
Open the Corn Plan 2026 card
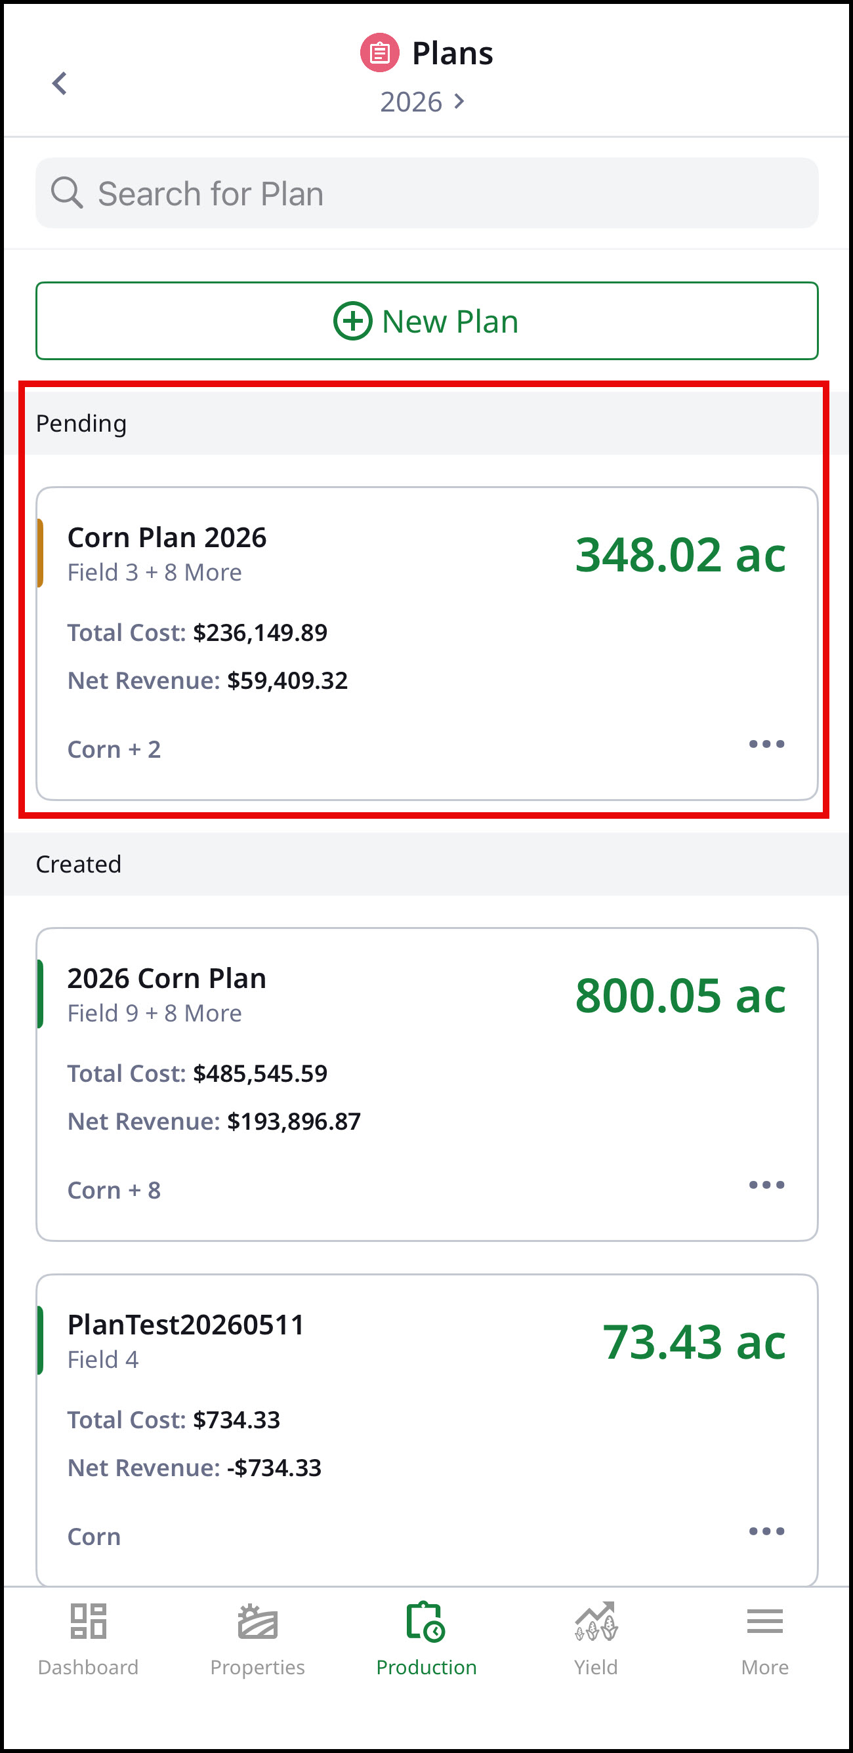427,643
